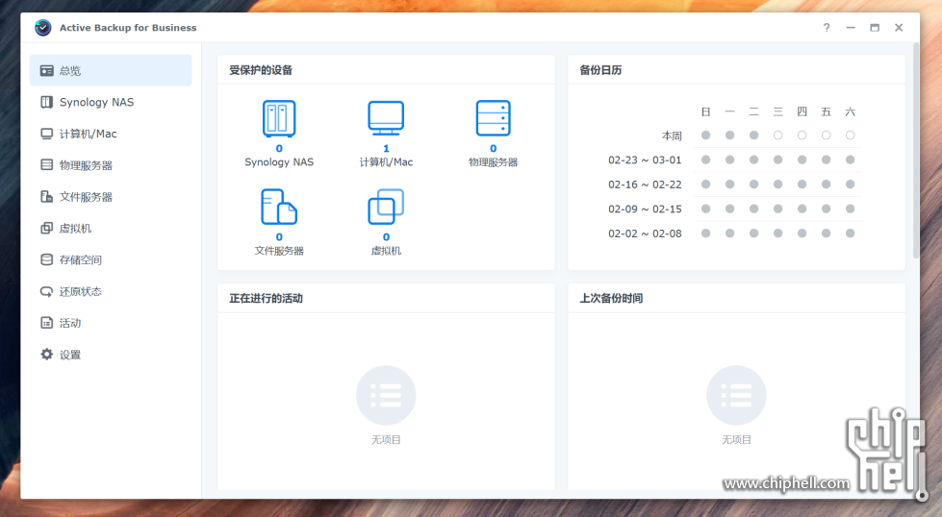Screen dimensions: 942x517
Task: Minimize the Active Backup window
Action: coord(851,28)
